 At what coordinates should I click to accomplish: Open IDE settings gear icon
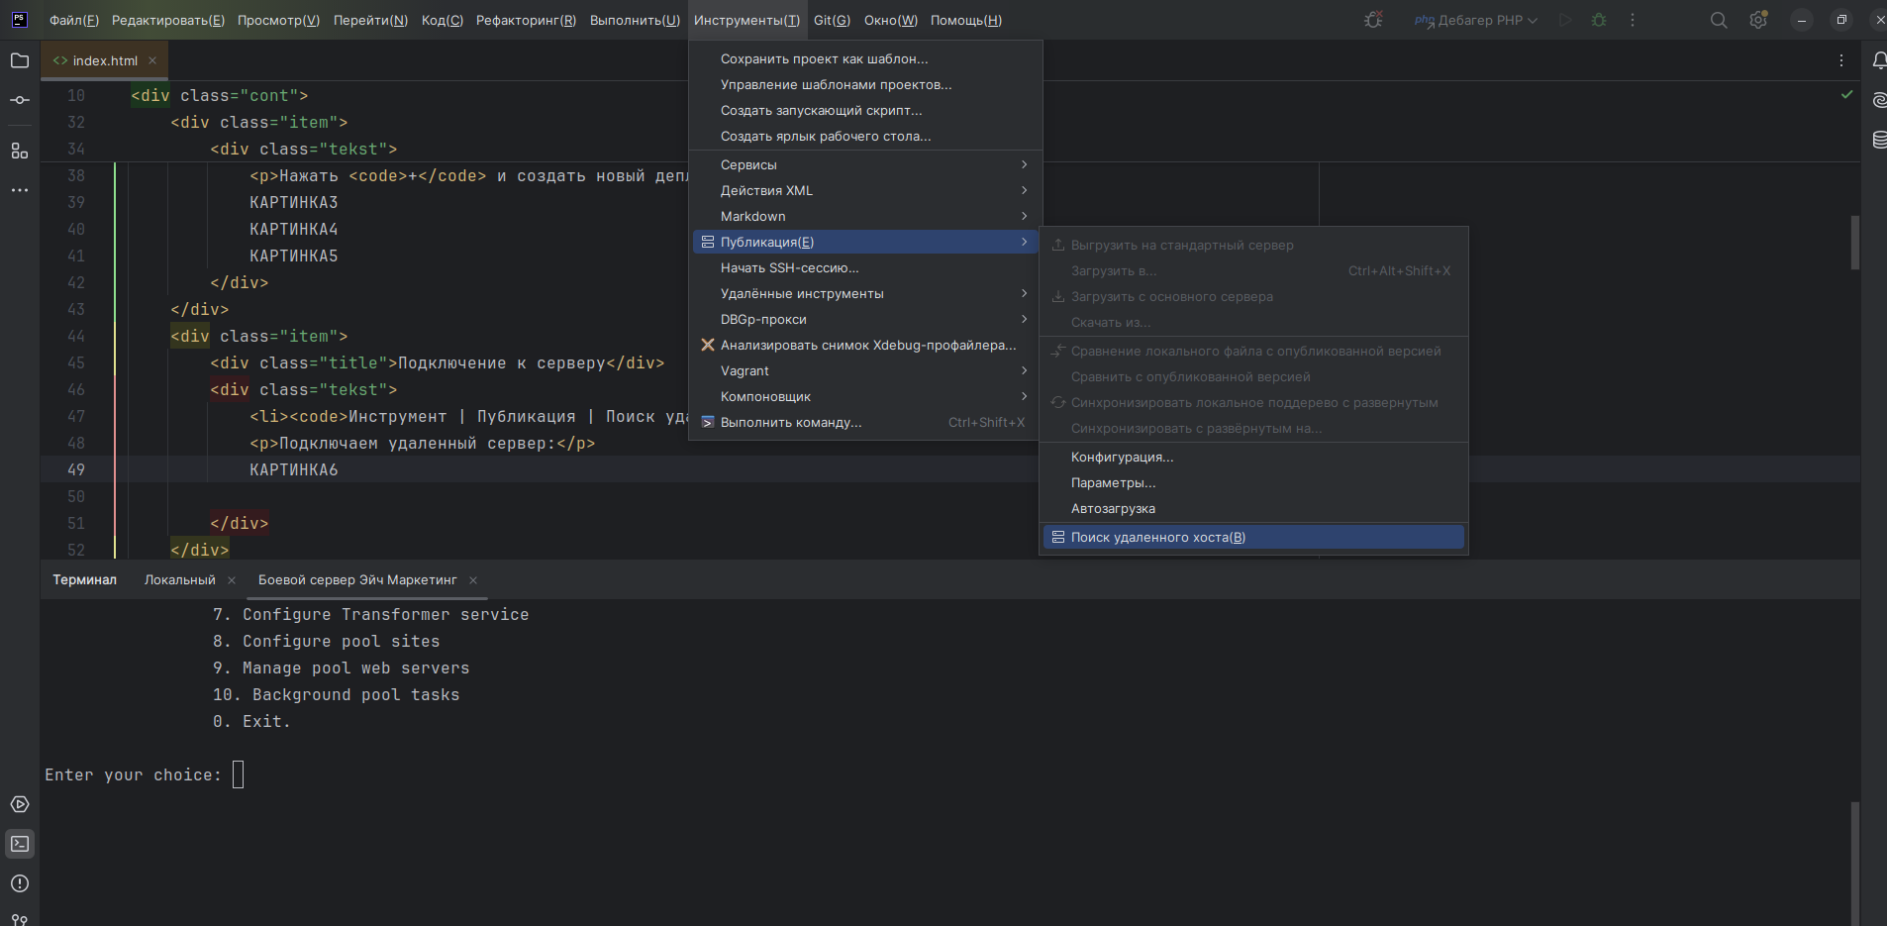point(1758,21)
